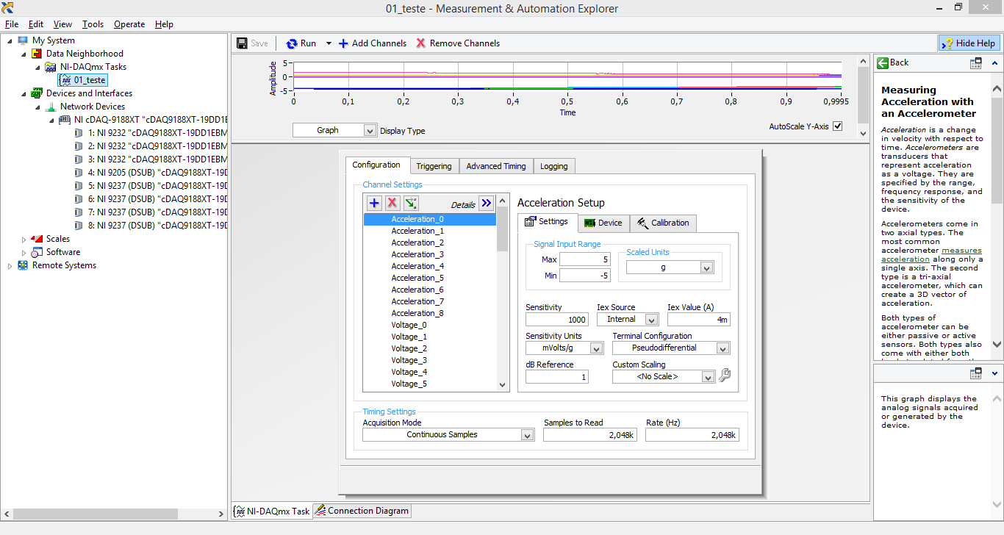The width and height of the screenshot is (1004, 535).
Task: Click the help pane Back arrow
Action: (x=883, y=62)
